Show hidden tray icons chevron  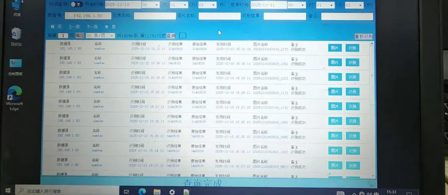pyautogui.click(x=354, y=193)
